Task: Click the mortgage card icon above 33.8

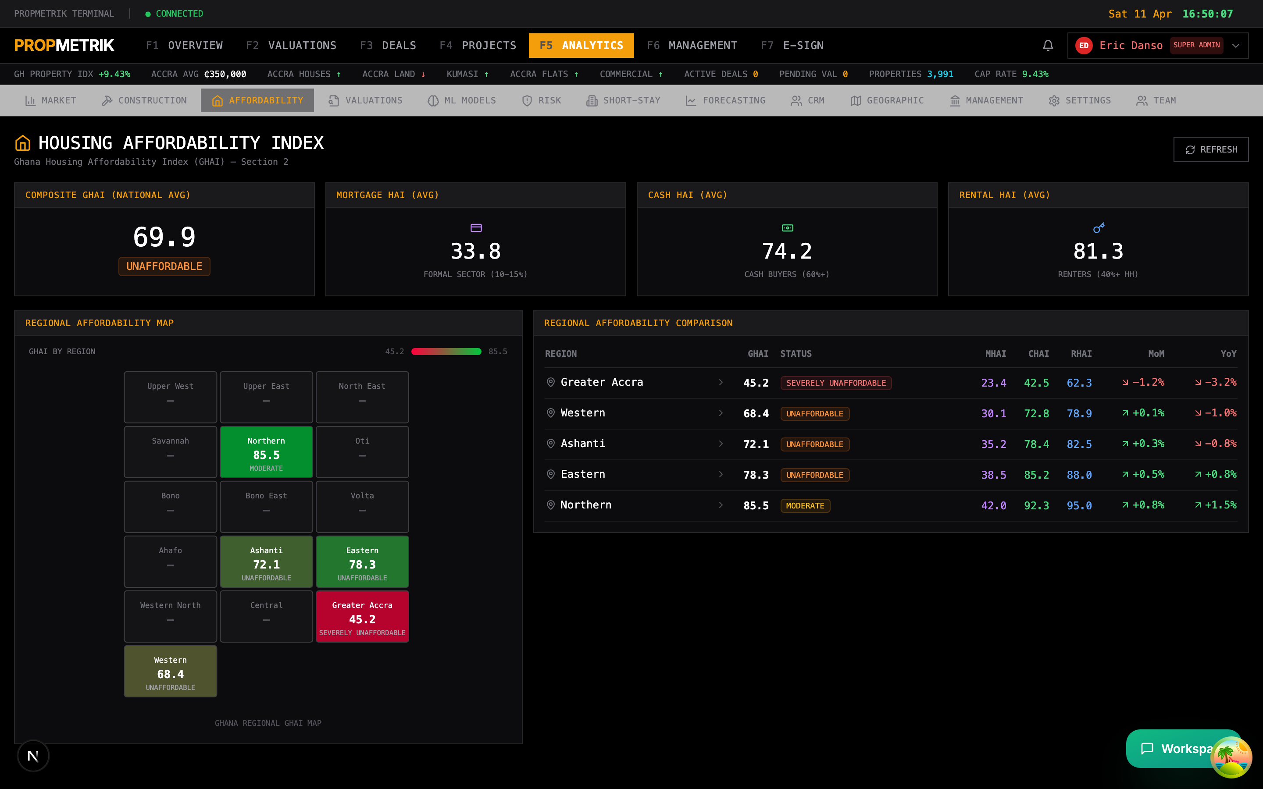Action: [x=475, y=228]
